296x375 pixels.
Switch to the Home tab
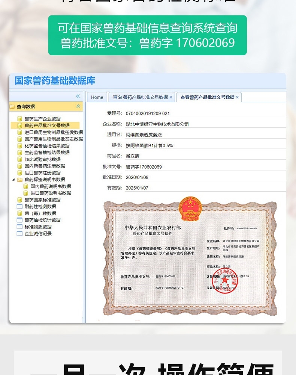tap(97, 97)
